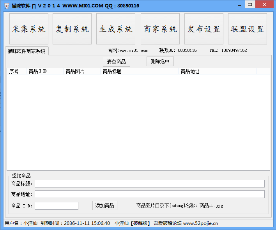The height and width of the screenshot is (230, 276).
Task: Click the 商品地址 column header
Action: (x=217, y=71)
